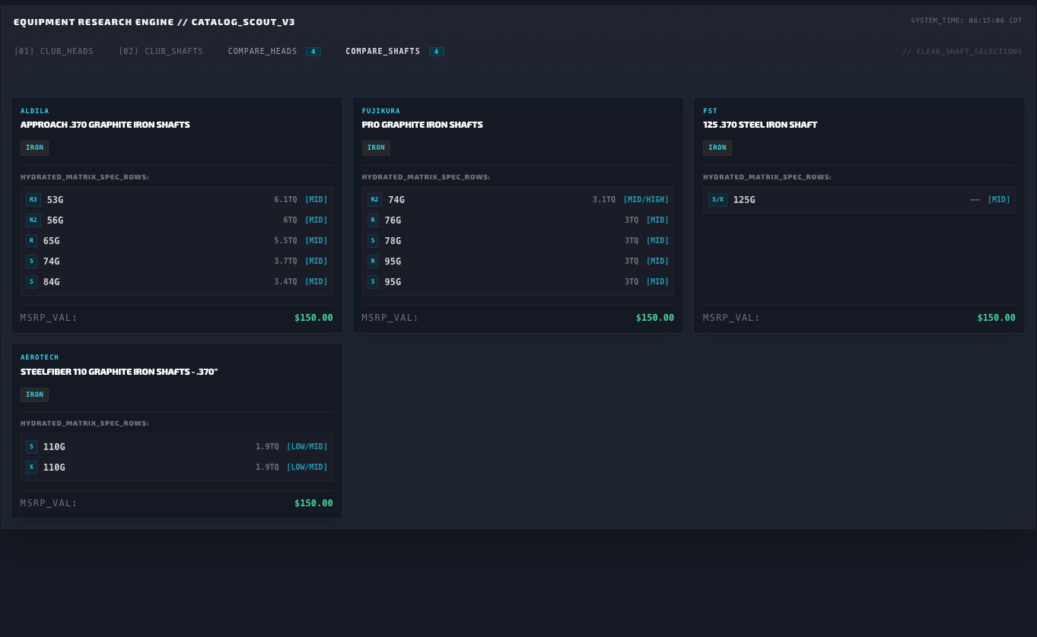Select the COMPARE_SHAFTS tab
Image resolution: width=1037 pixels, height=637 pixels.
coord(383,52)
